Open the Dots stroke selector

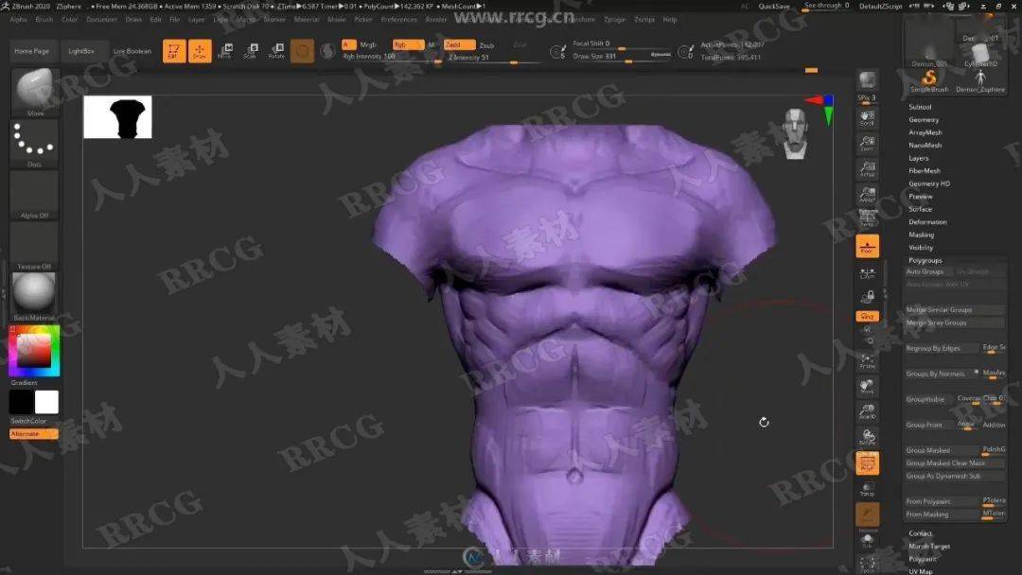point(34,142)
